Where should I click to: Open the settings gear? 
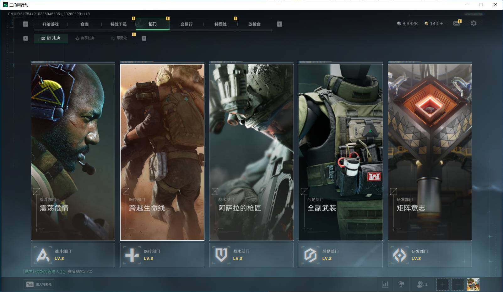[x=473, y=23]
